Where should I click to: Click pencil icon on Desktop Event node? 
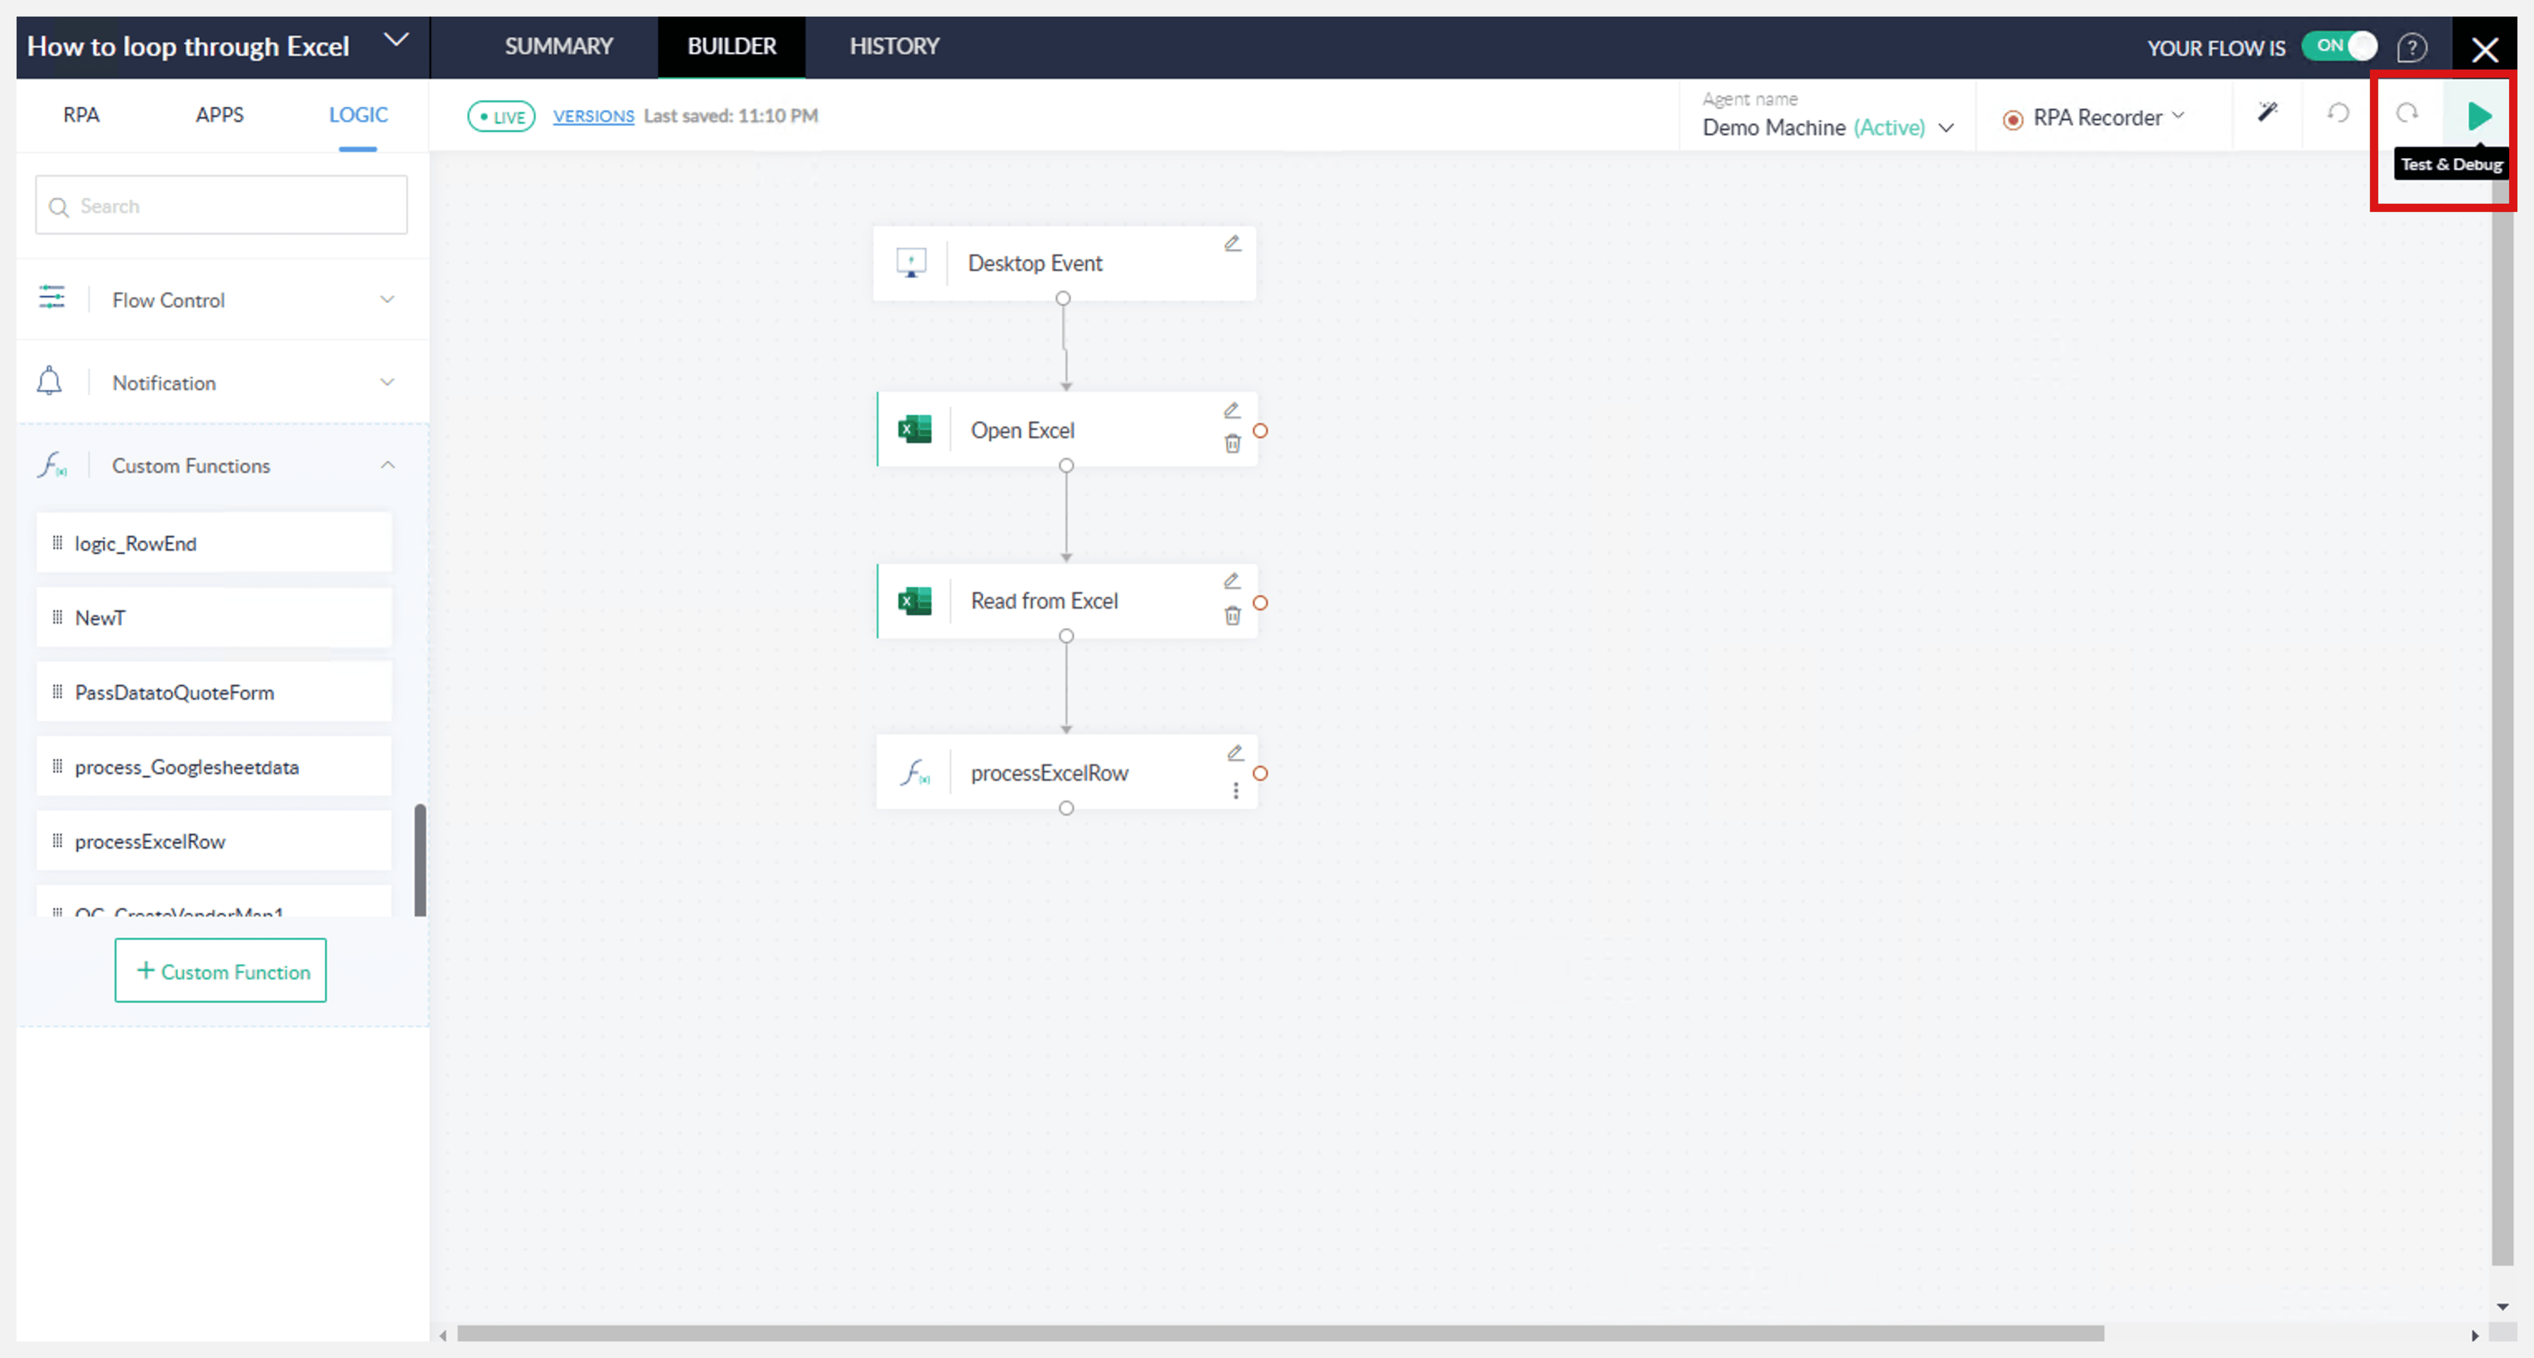[1232, 243]
